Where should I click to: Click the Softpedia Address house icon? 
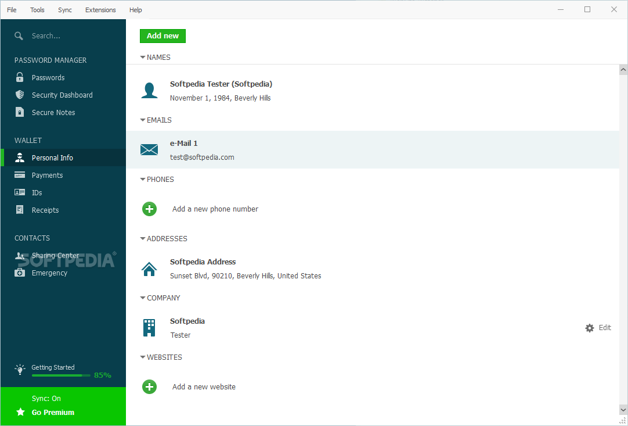coord(149,269)
